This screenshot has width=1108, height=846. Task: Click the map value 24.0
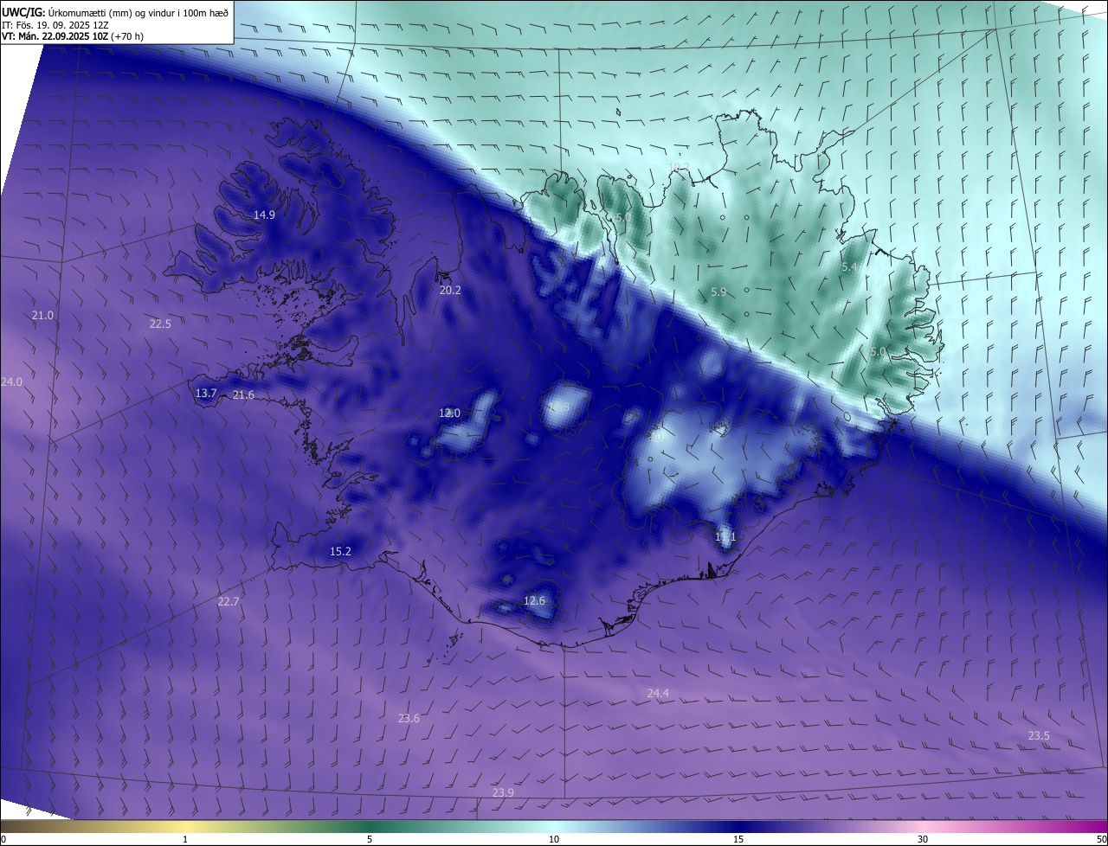click(11, 381)
